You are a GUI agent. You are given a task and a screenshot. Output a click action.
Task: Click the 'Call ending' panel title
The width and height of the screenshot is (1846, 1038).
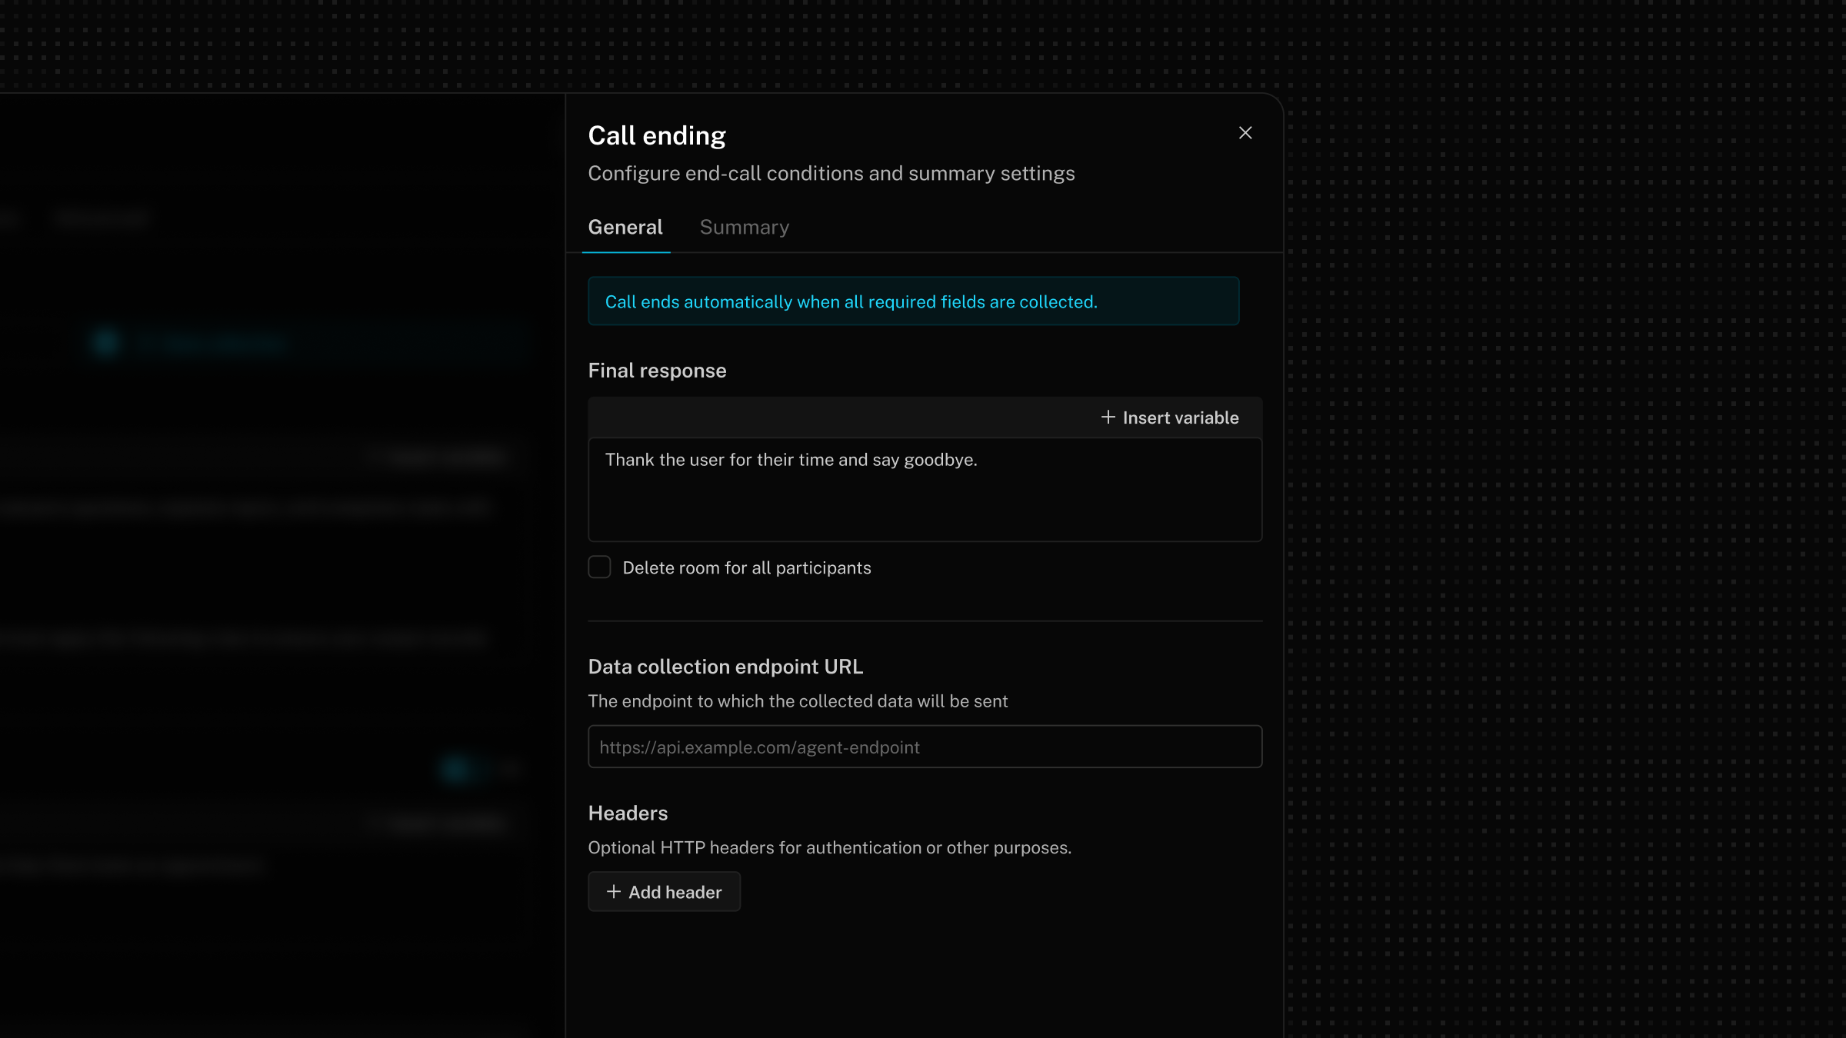click(657, 136)
